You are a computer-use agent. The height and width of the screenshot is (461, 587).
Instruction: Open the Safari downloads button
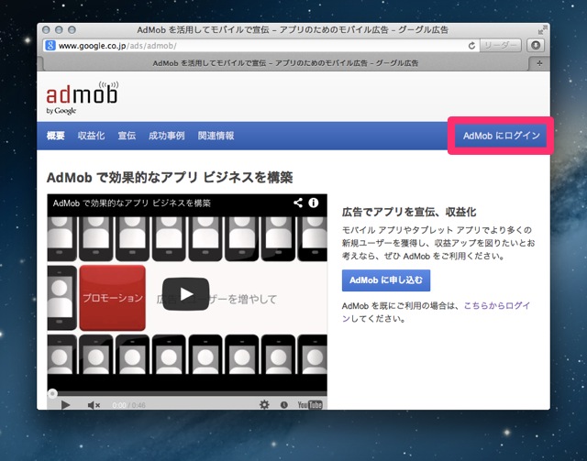pos(536,46)
